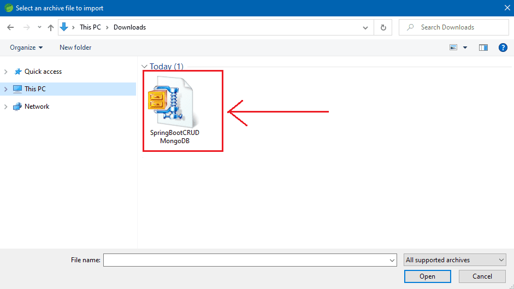Toggle the preview pane
This screenshot has height=289, width=514.
(483, 48)
